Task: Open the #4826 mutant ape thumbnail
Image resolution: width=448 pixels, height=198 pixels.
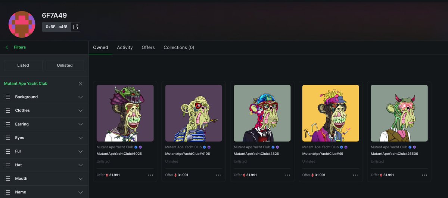Action: pyautogui.click(x=262, y=113)
